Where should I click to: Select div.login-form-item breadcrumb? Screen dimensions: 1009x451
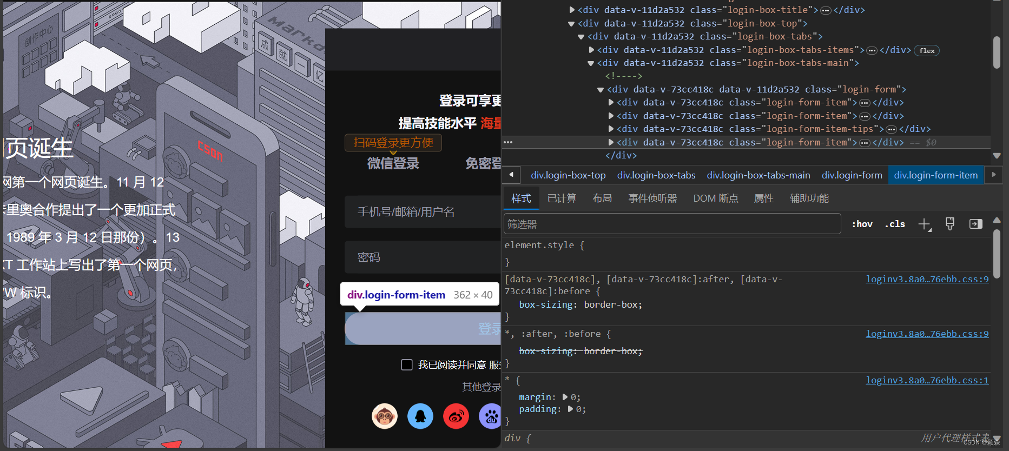tap(936, 175)
